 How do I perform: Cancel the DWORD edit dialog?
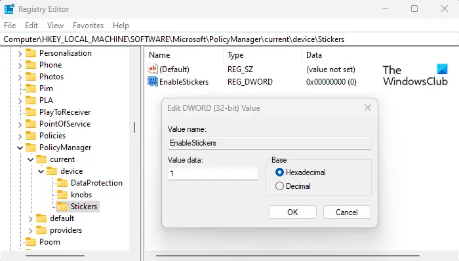click(x=347, y=212)
